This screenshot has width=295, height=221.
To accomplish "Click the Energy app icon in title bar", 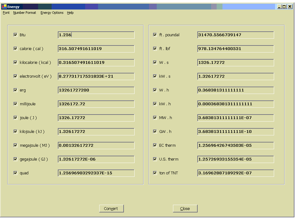I will (x=4, y=6).
